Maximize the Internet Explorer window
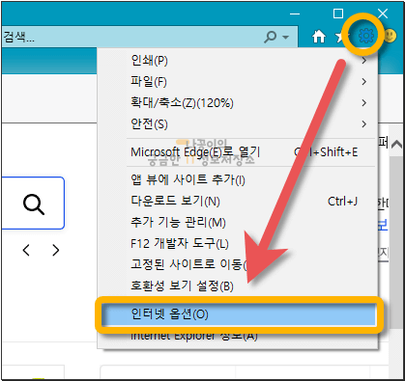 click(x=338, y=14)
